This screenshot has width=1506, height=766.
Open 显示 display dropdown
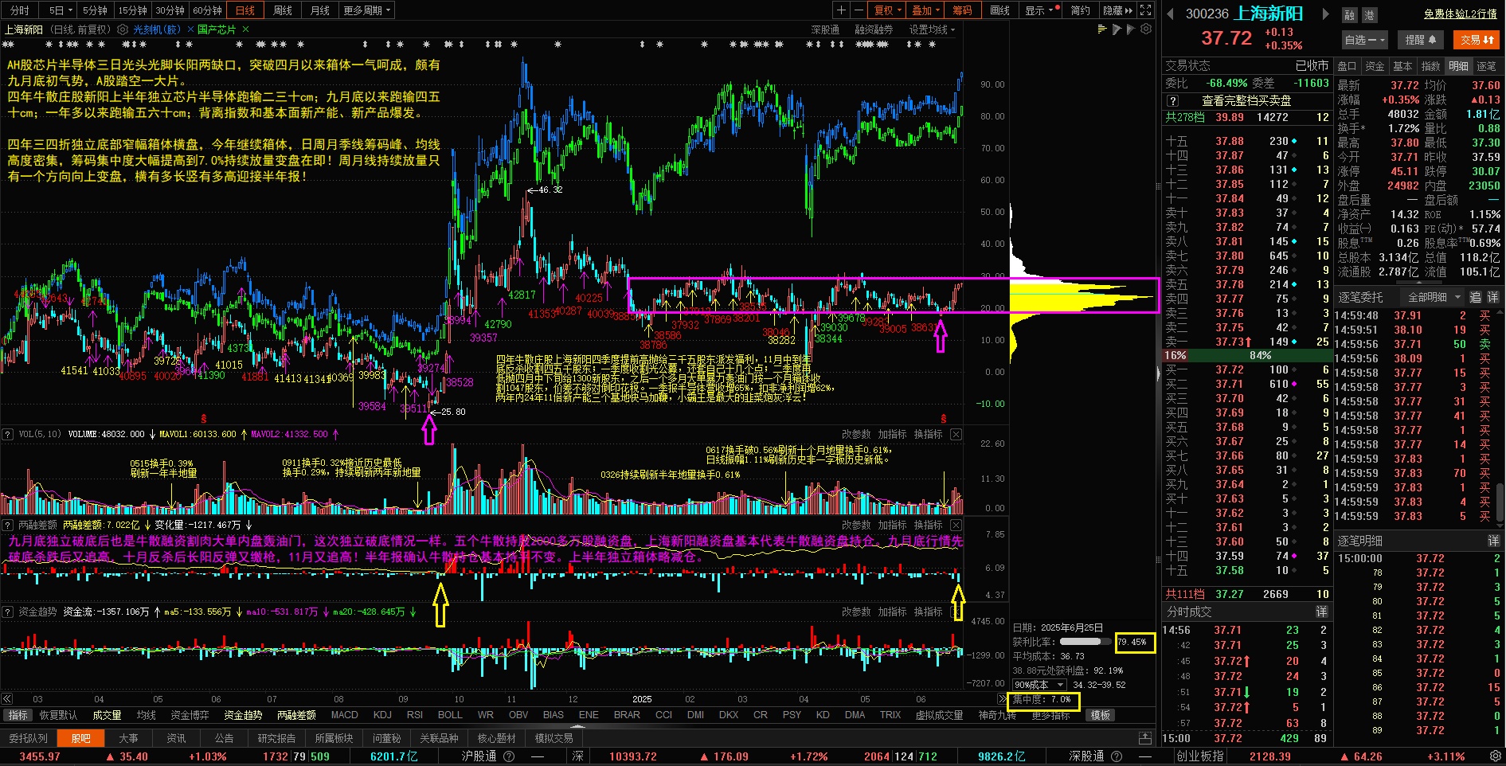pos(1041,10)
